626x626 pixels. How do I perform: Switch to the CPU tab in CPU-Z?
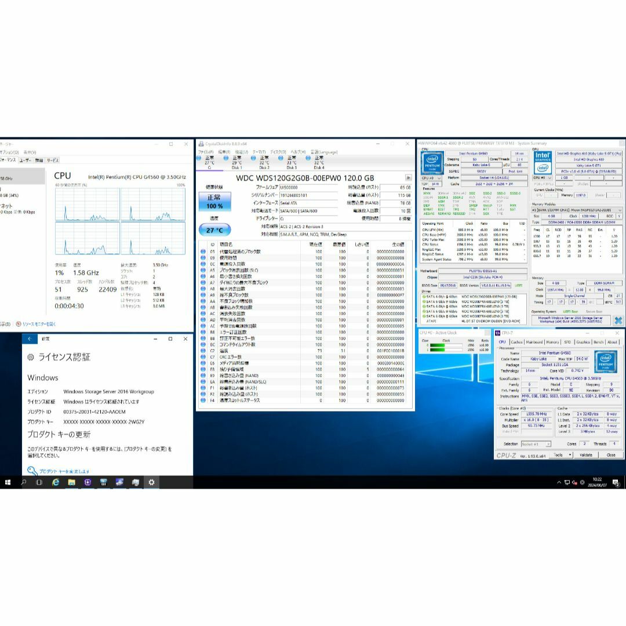pyautogui.click(x=502, y=342)
